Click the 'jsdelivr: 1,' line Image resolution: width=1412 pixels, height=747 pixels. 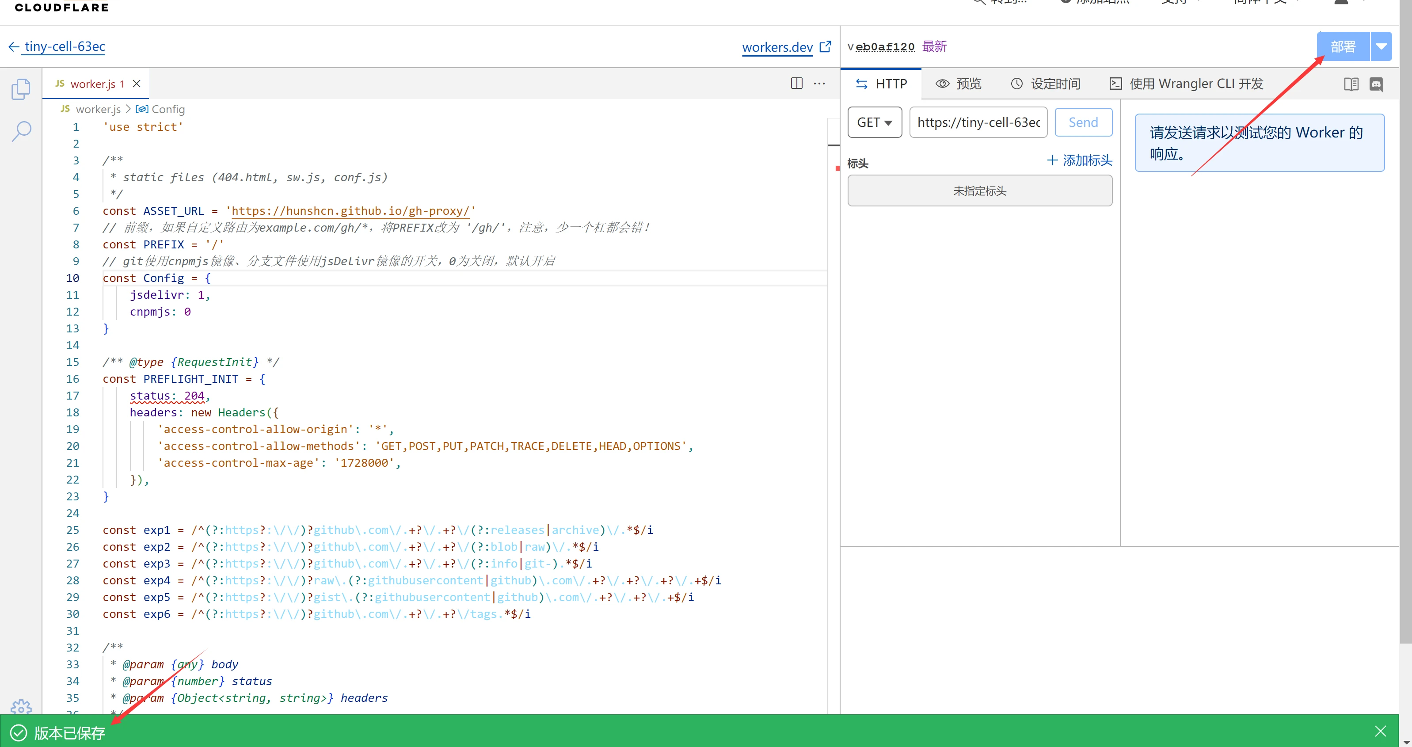(x=170, y=295)
